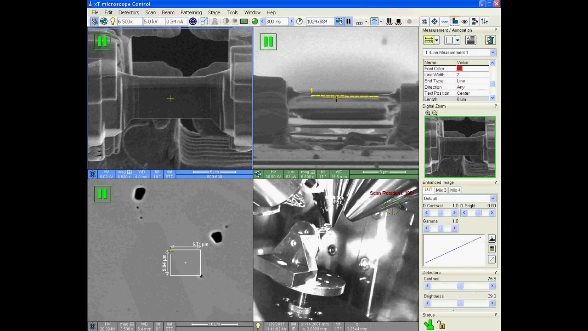This screenshot has width=588, height=331.
Task: Click the auto contrast brightness half-circle icon
Action: click(x=226, y=21)
